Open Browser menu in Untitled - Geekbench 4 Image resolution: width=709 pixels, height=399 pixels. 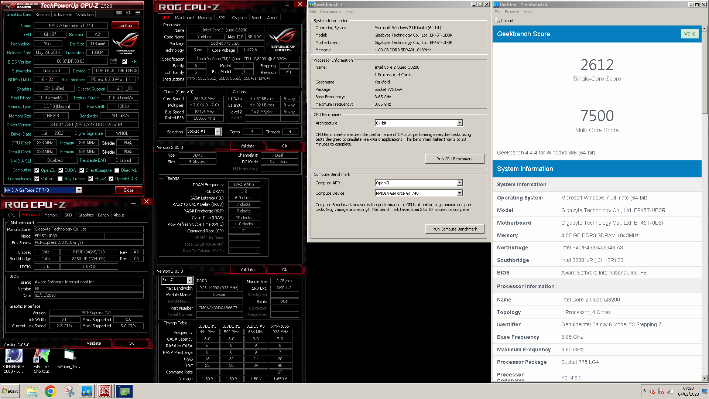pyautogui.click(x=512, y=12)
